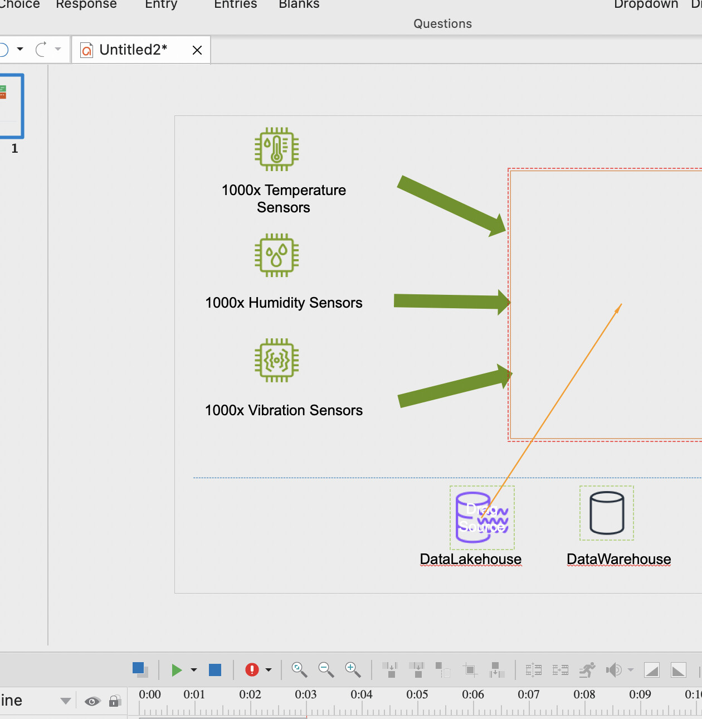Click the timeline zoom in magnifier

click(x=353, y=669)
